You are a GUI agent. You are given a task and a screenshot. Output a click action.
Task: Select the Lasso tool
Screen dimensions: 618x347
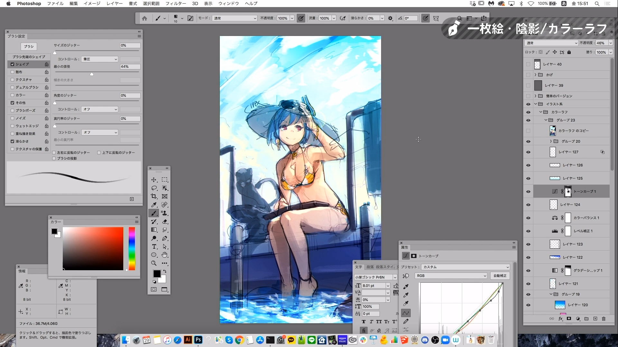click(x=154, y=188)
